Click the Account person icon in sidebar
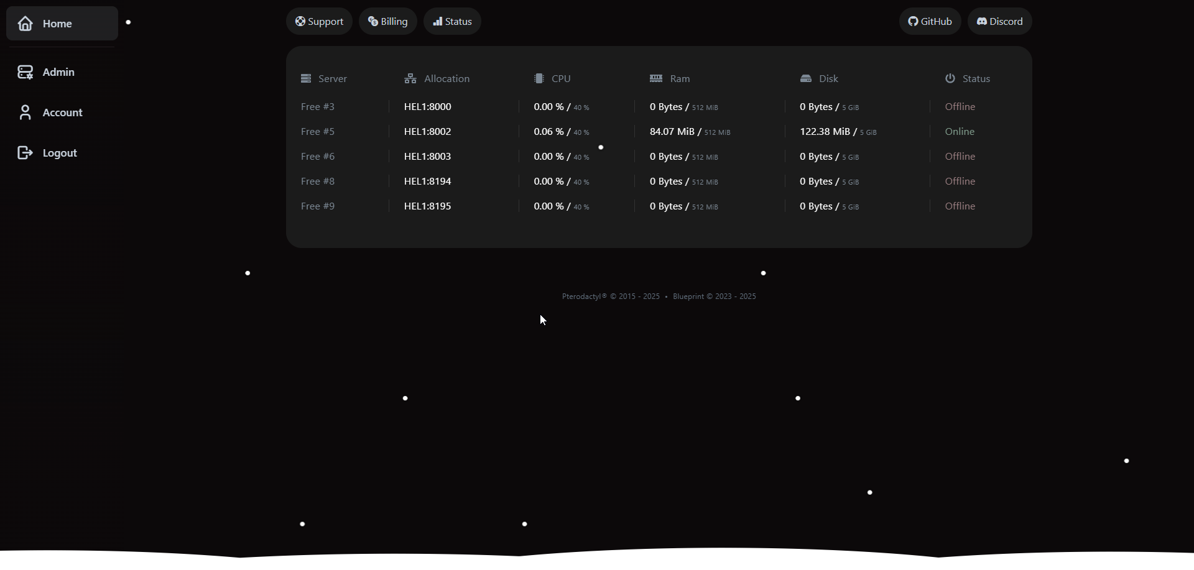The height and width of the screenshot is (570, 1194). (25, 112)
